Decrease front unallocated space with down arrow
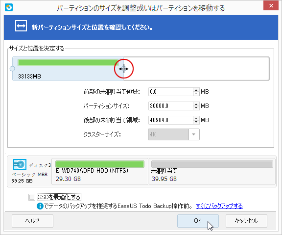Image resolution: width=282 pixels, height=235 pixels. coord(196,94)
